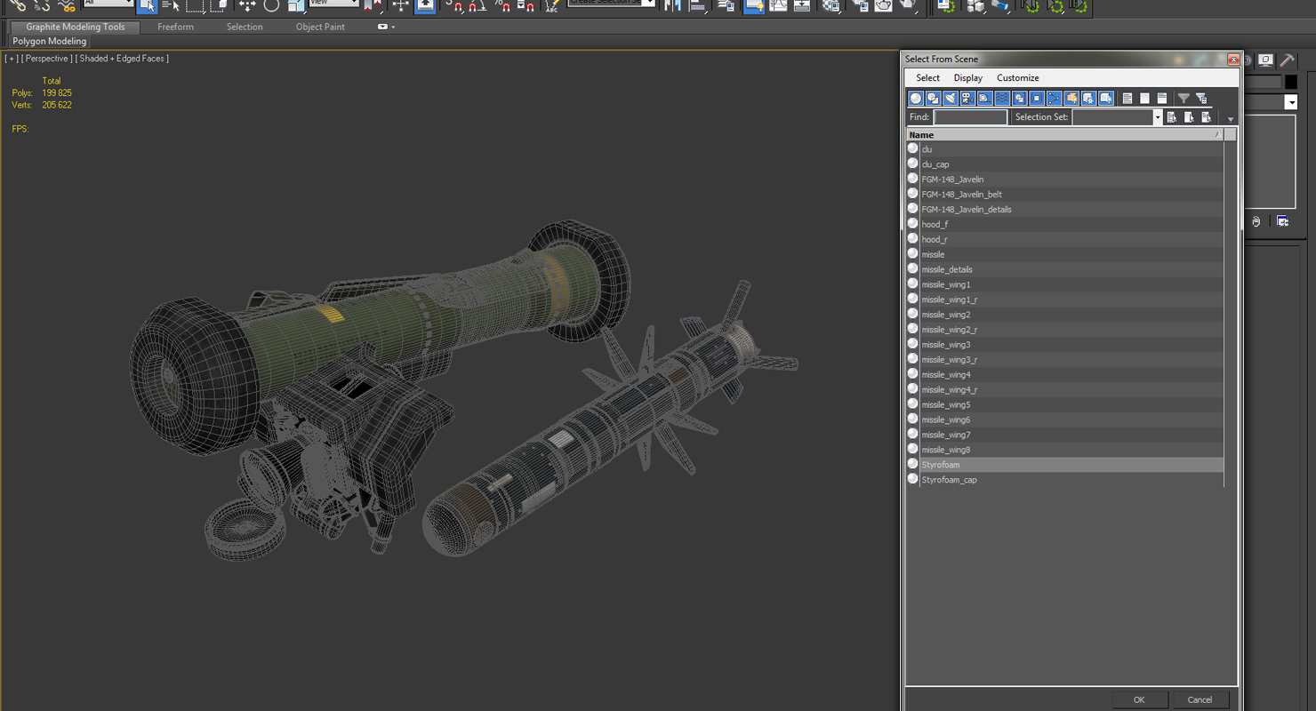Click the Shaded + Edged Faces viewport label
Image resolution: width=1316 pixels, height=711 pixels.
122,59
